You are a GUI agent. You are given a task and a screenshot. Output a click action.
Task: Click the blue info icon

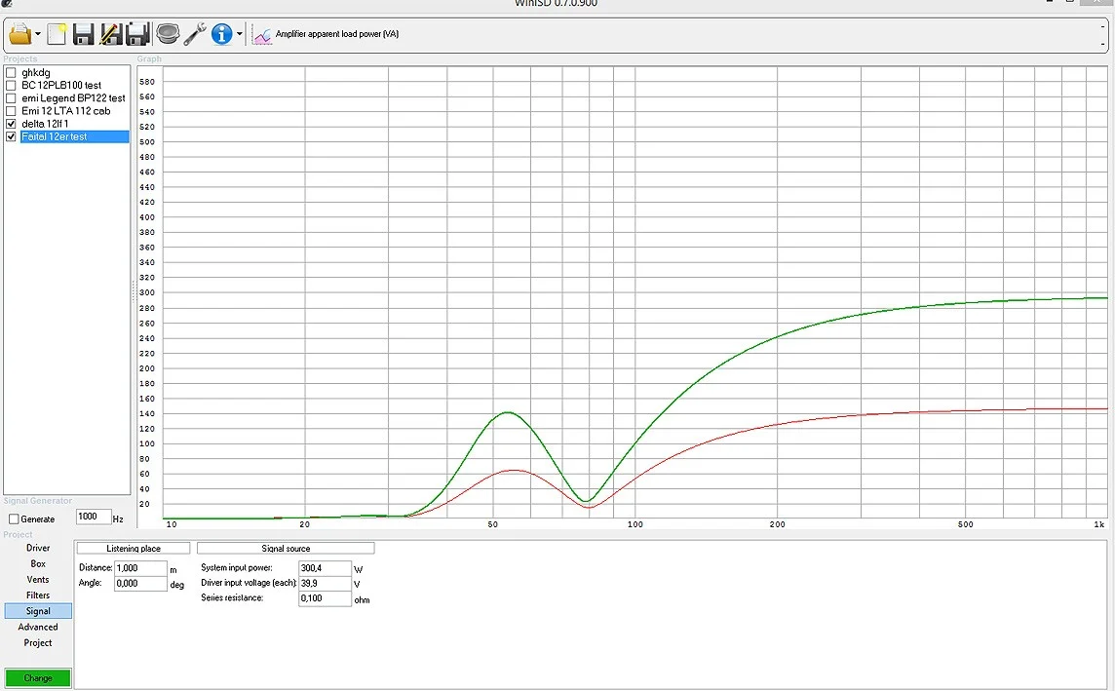[222, 34]
